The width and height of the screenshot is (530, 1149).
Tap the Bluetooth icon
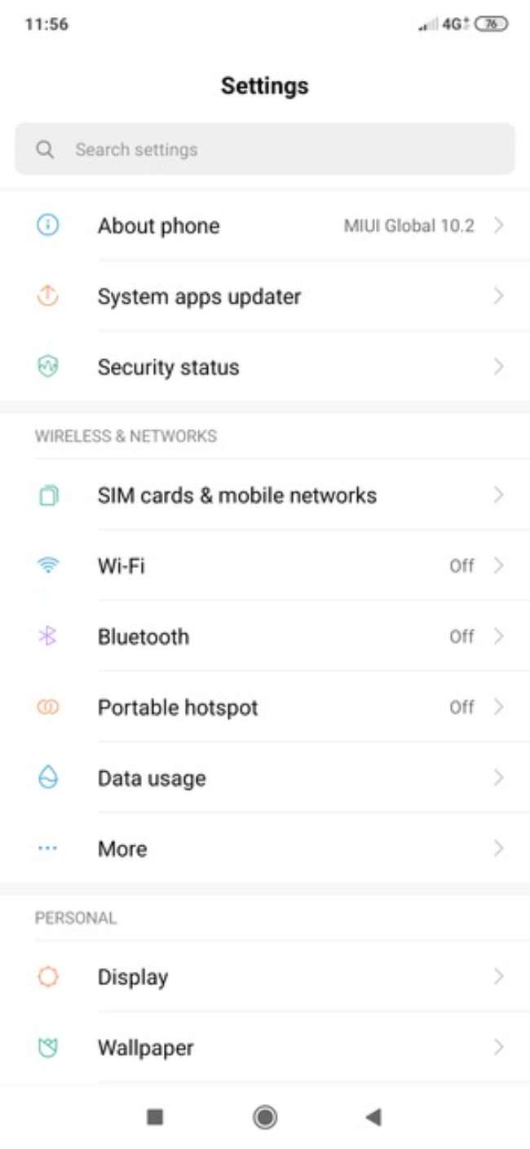[x=46, y=637]
